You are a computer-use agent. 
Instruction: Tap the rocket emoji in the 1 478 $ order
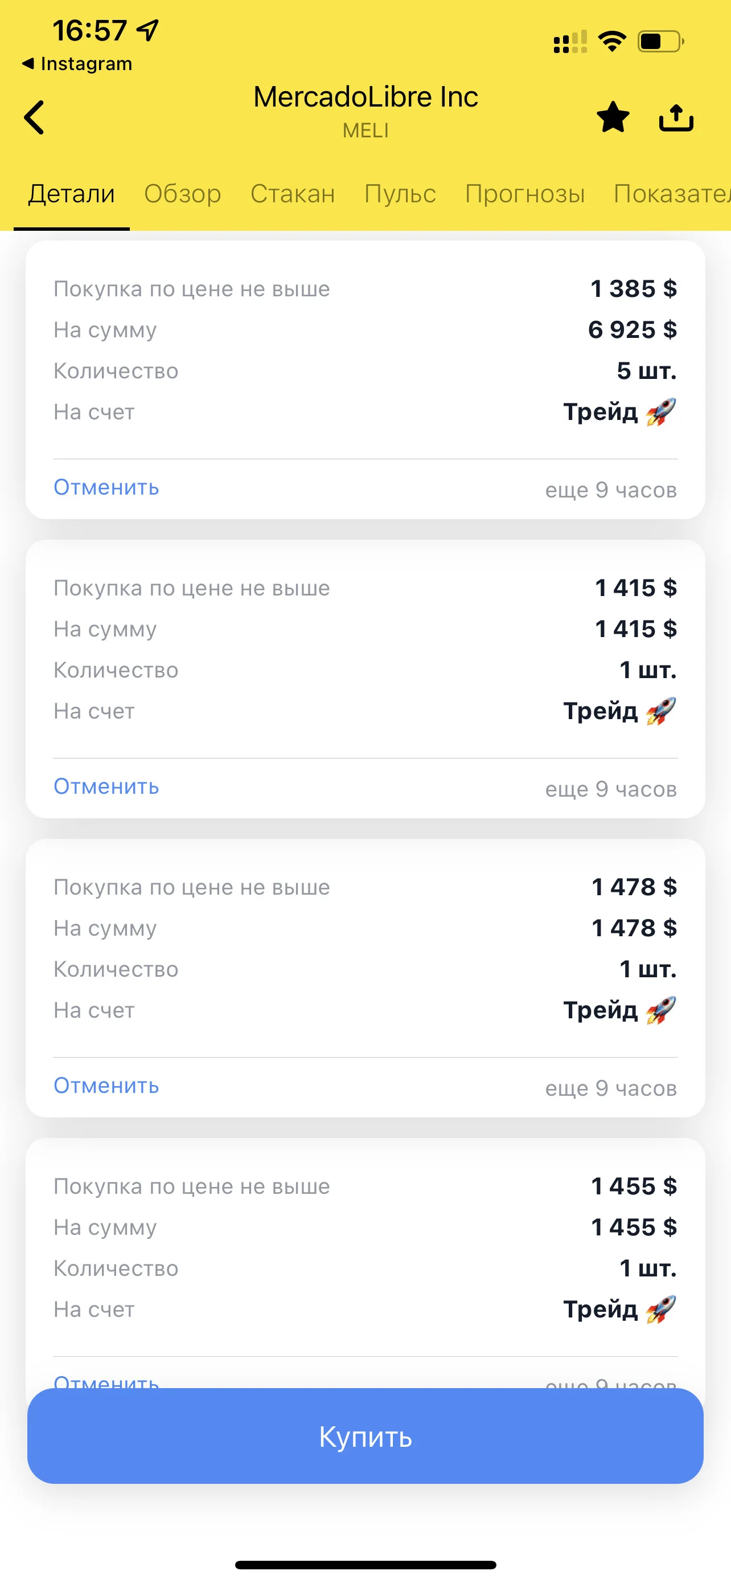coord(661,1010)
